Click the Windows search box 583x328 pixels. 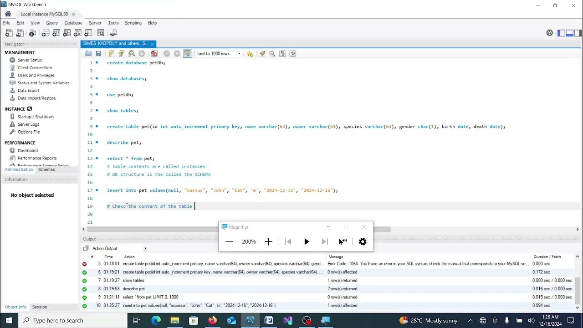pos(73,320)
